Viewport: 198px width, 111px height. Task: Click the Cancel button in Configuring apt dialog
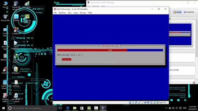tap(67, 60)
